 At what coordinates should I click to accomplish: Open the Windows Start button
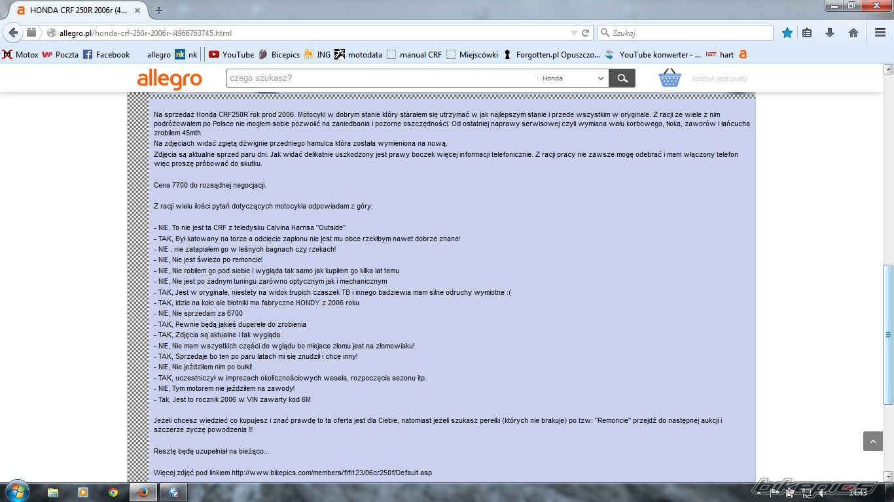point(16,492)
